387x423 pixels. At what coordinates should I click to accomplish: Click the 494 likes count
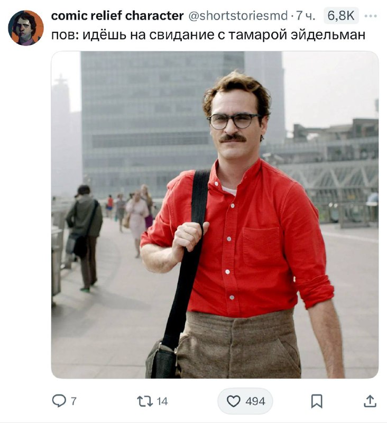point(255,401)
